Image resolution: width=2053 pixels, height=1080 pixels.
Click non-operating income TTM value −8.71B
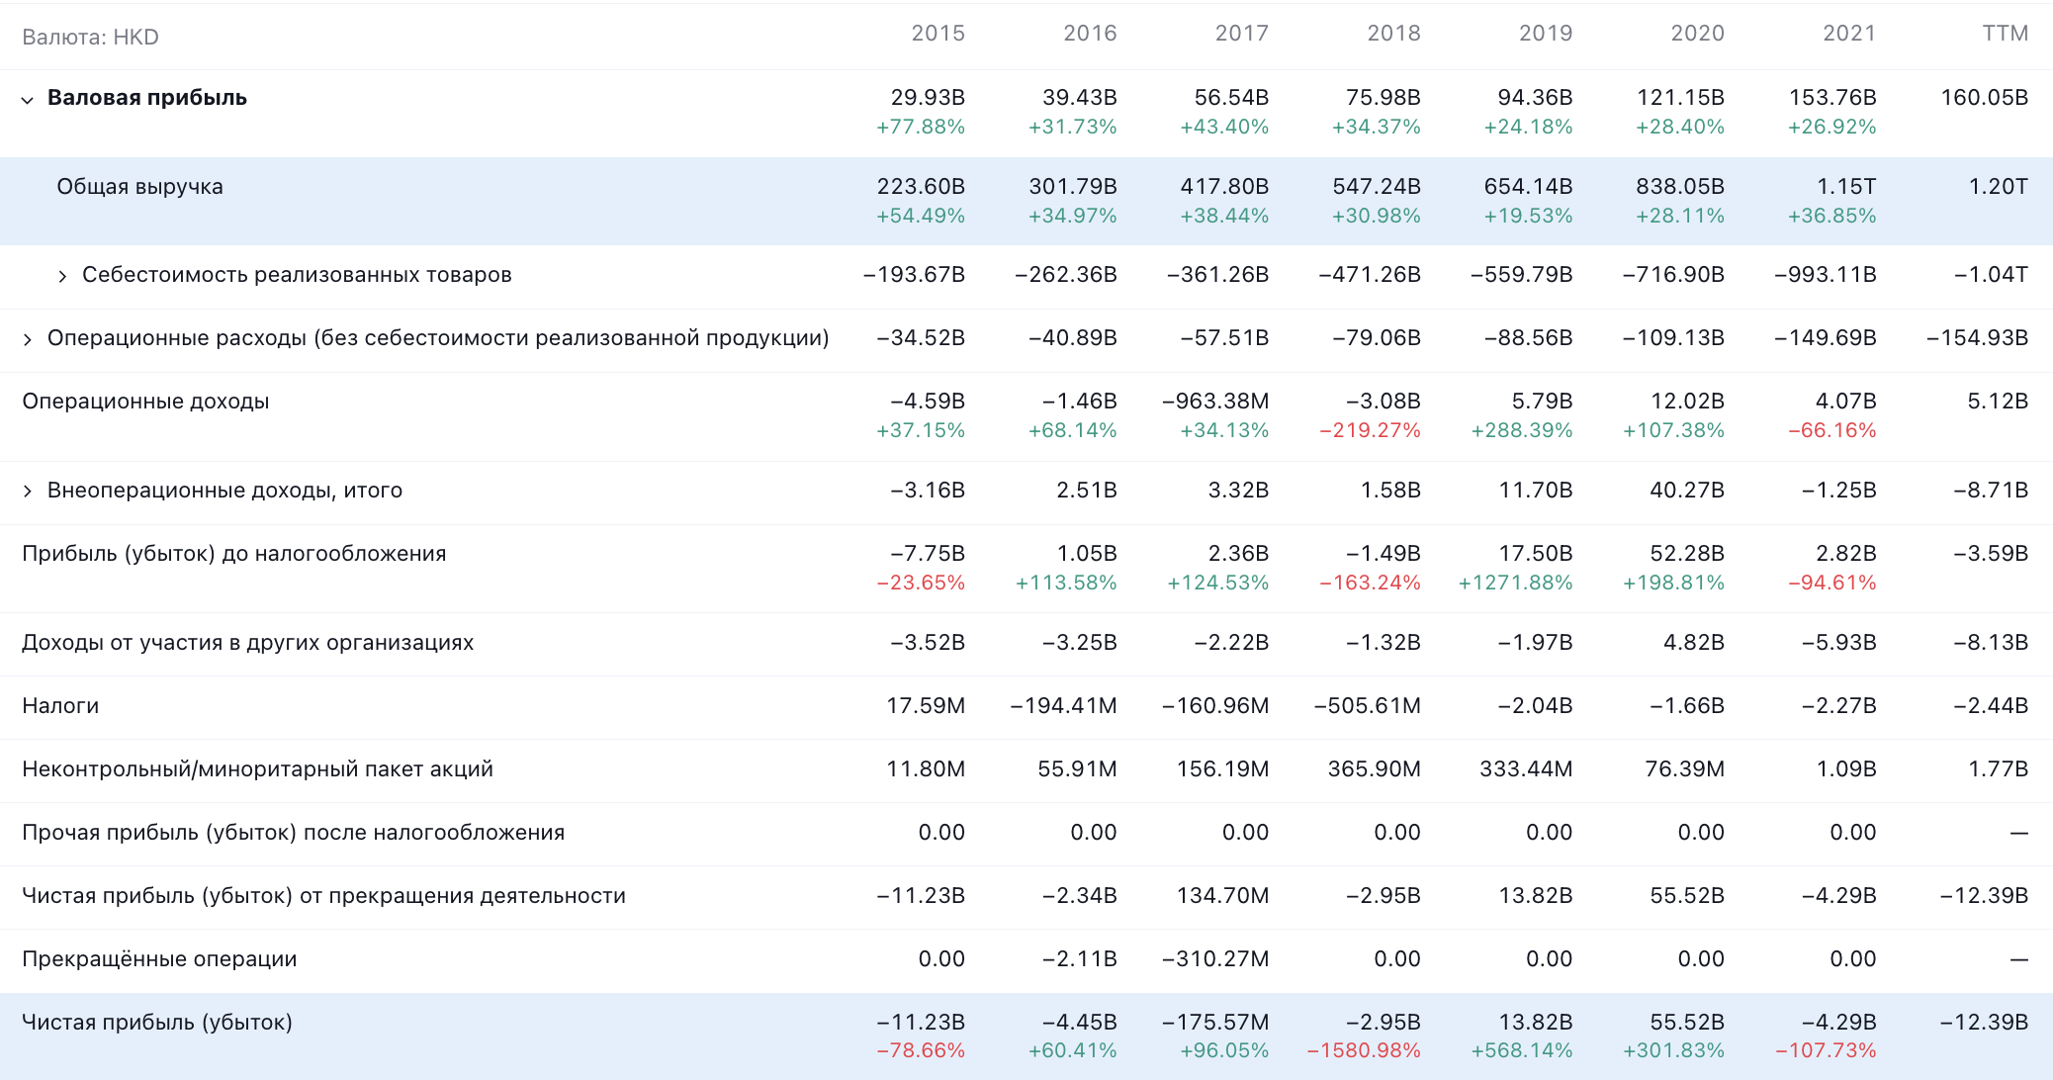(x=1991, y=491)
